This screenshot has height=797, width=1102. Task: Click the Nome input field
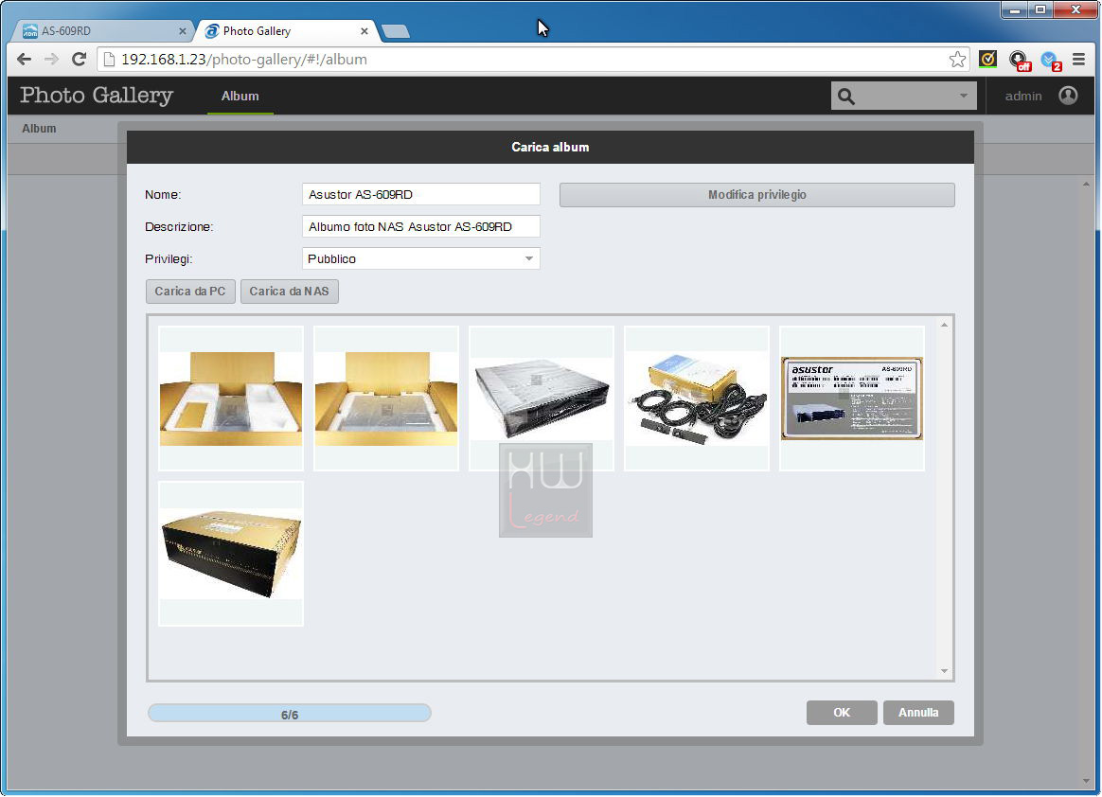click(x=421, y=195)
